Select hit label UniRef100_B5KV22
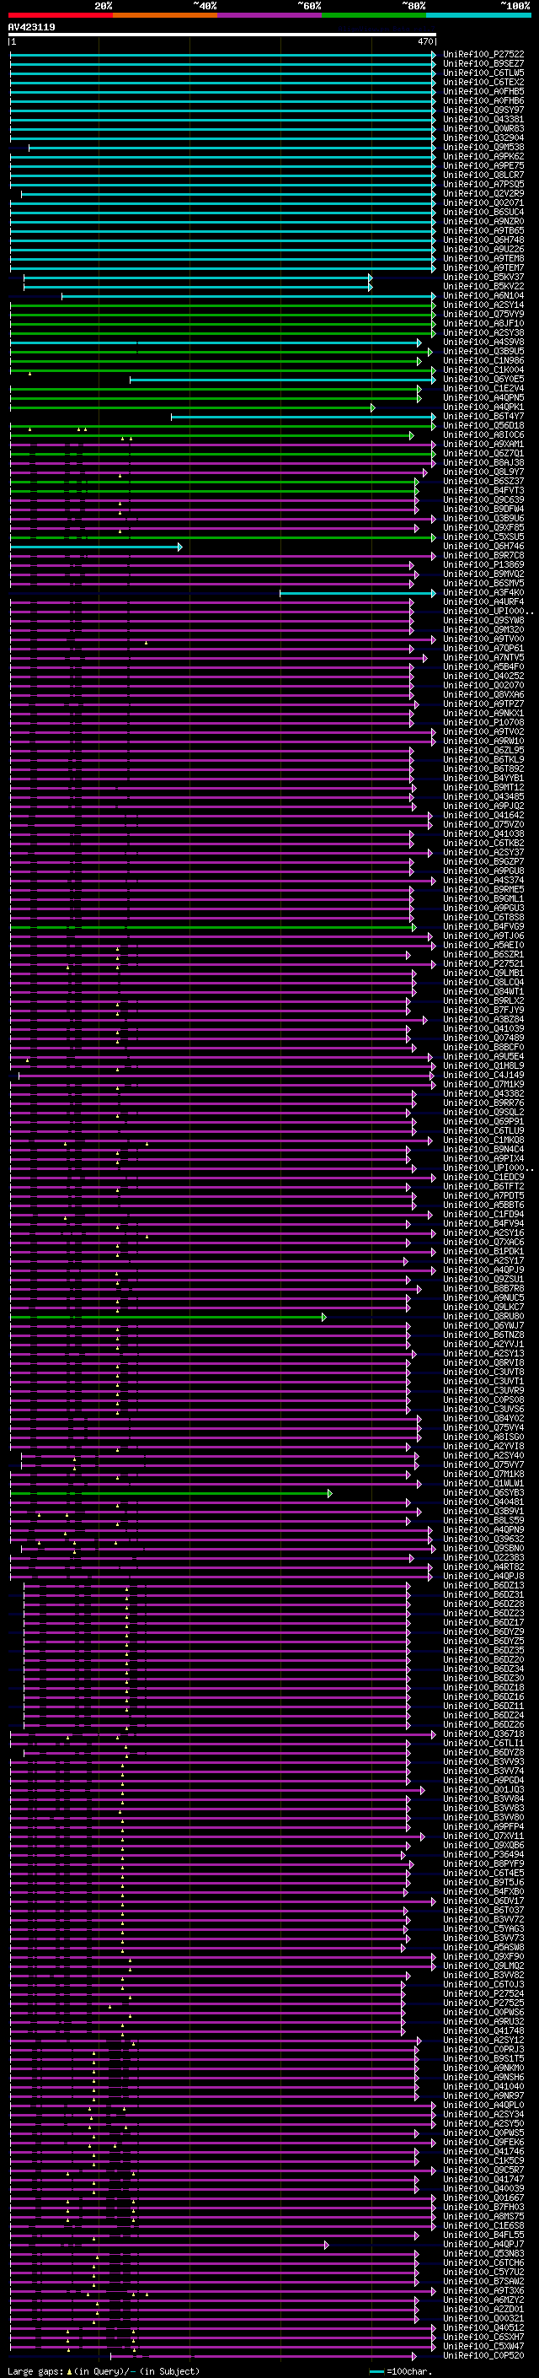The image size is (539, 2378). [483, 286]
